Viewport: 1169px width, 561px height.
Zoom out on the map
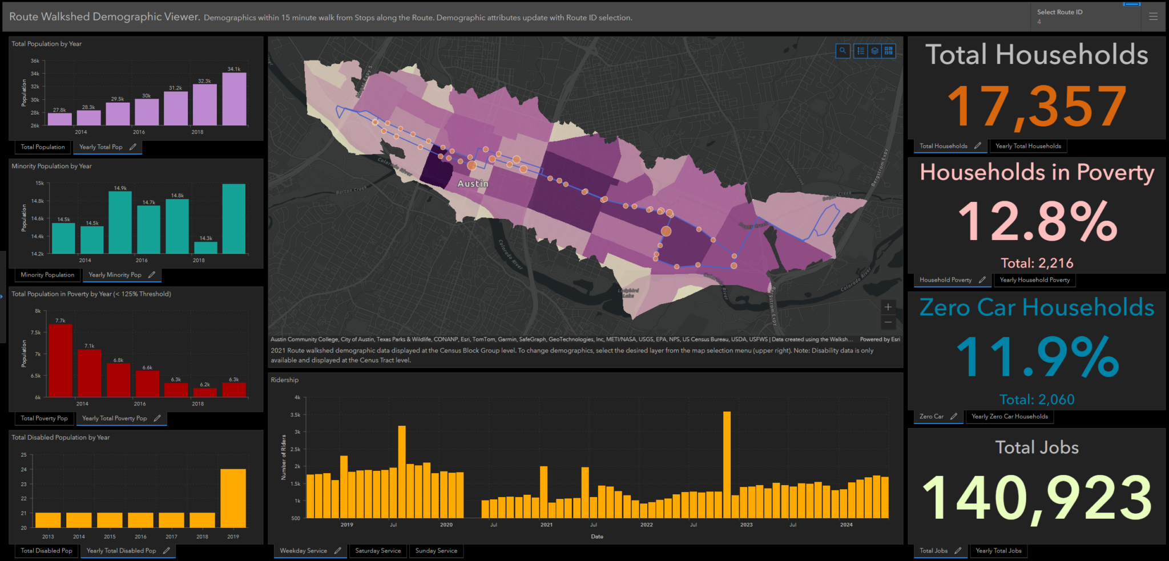(888, 322)
